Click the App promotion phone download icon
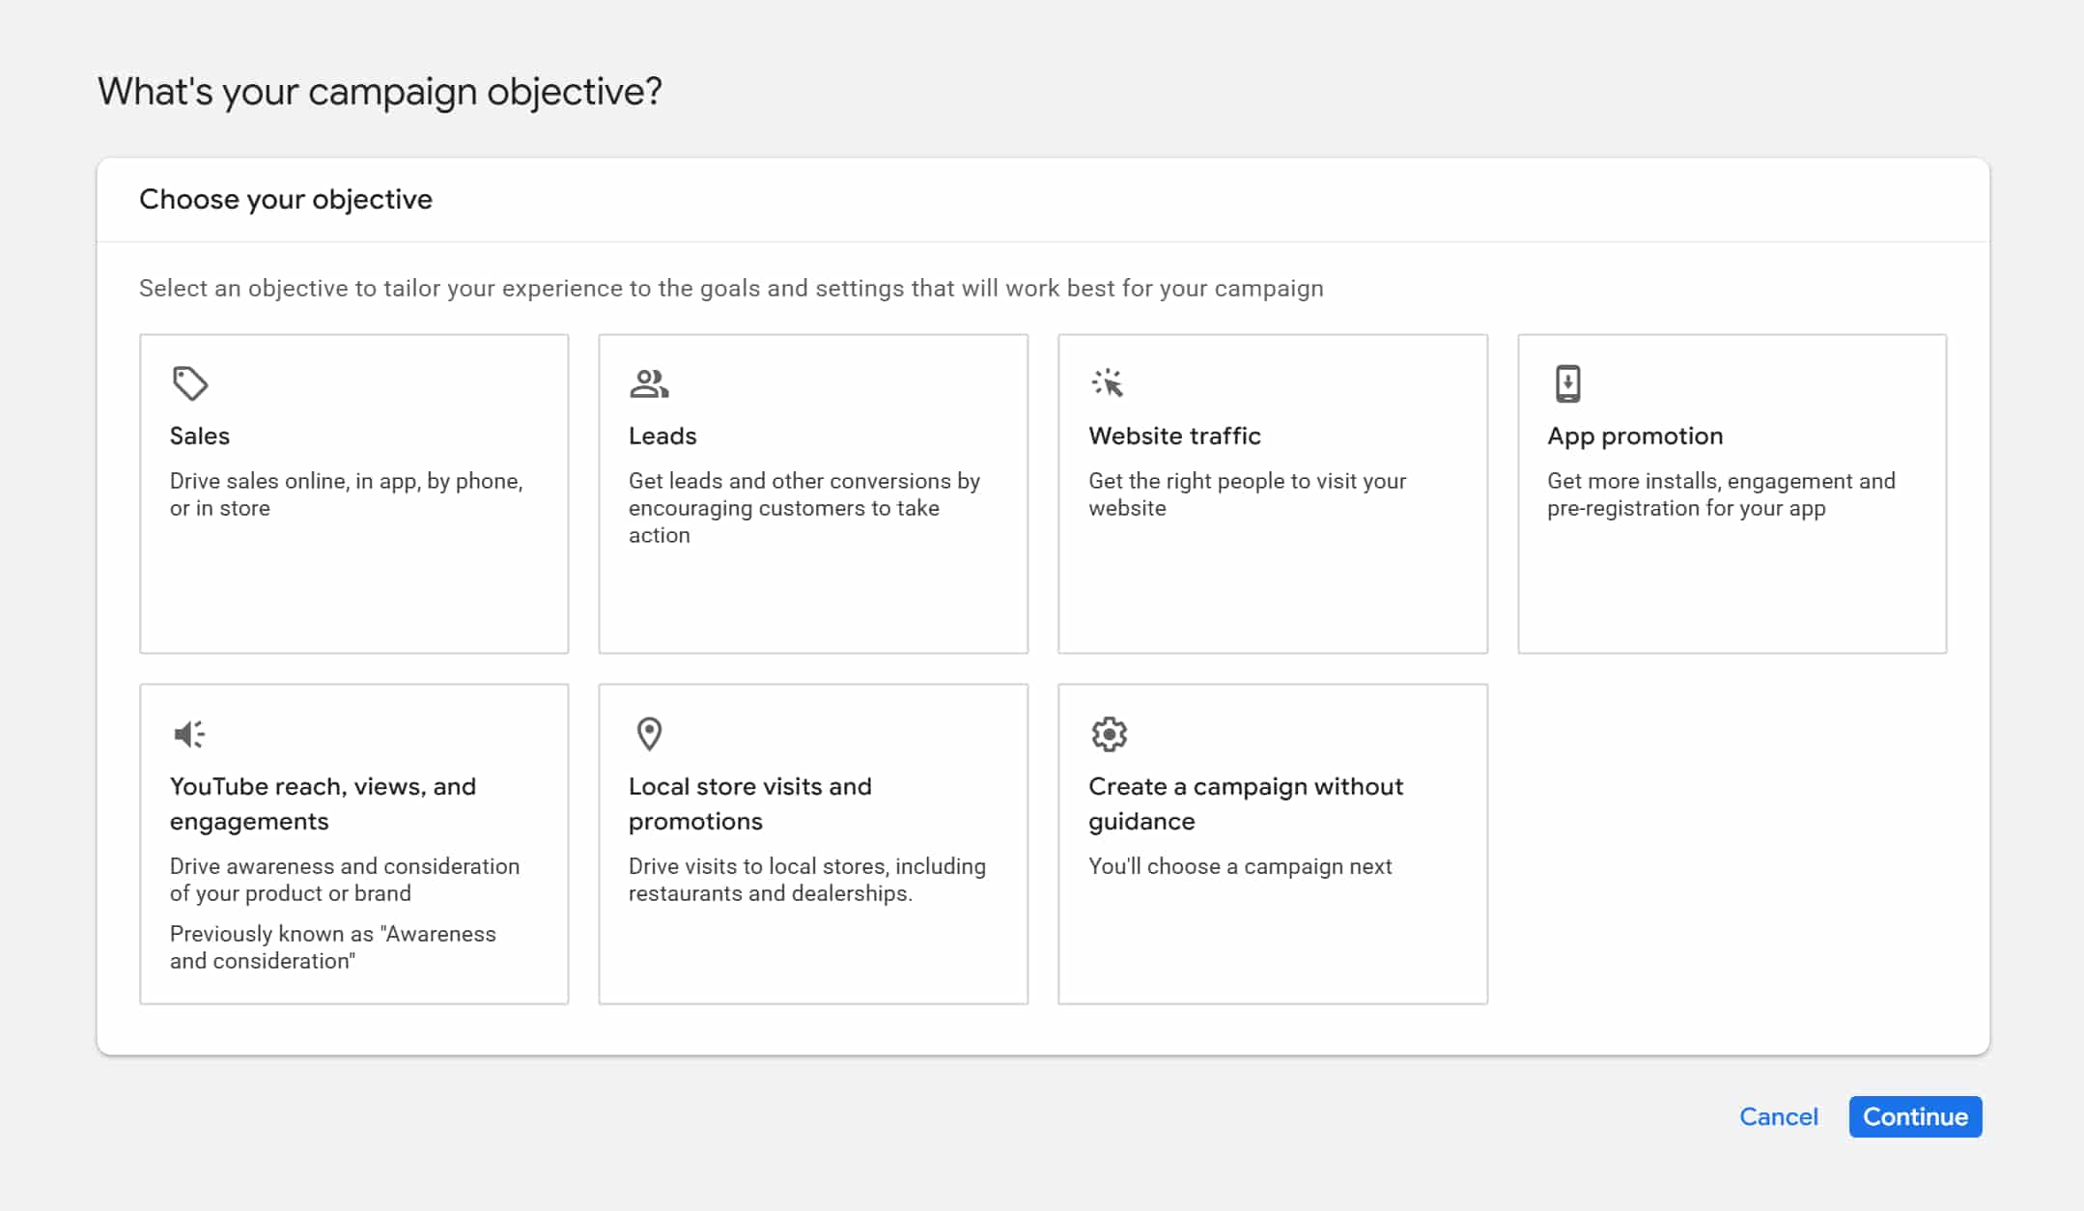2084x1211 pixels. coord(1567,383)
